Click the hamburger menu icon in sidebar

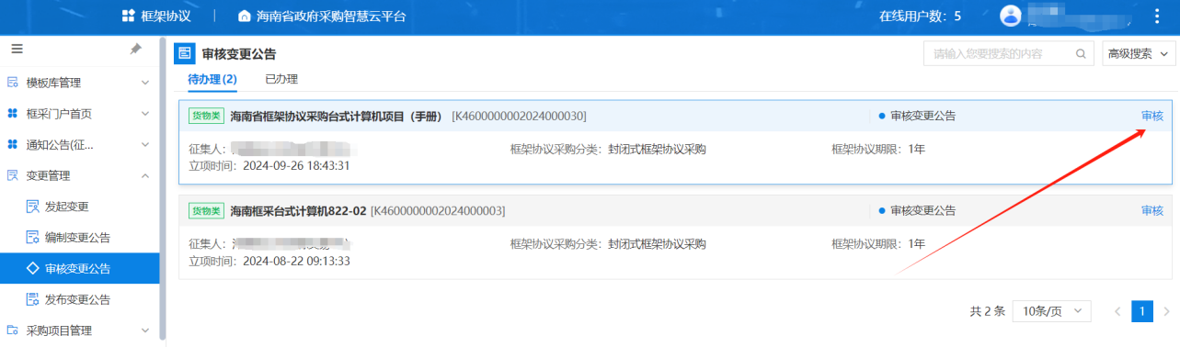17,49
